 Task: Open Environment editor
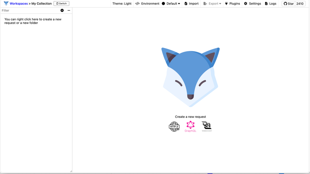147,3
